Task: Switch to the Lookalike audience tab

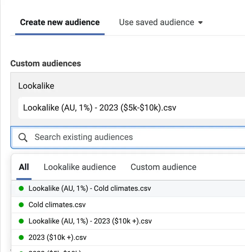Action: (x=80, y=167)
